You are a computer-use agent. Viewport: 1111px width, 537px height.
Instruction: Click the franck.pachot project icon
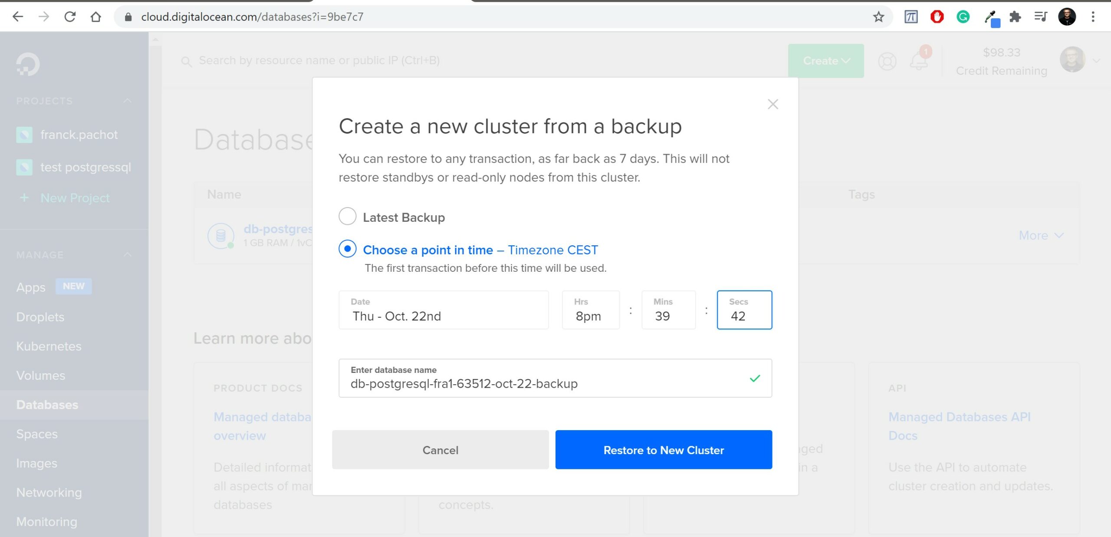click(24, 135)
